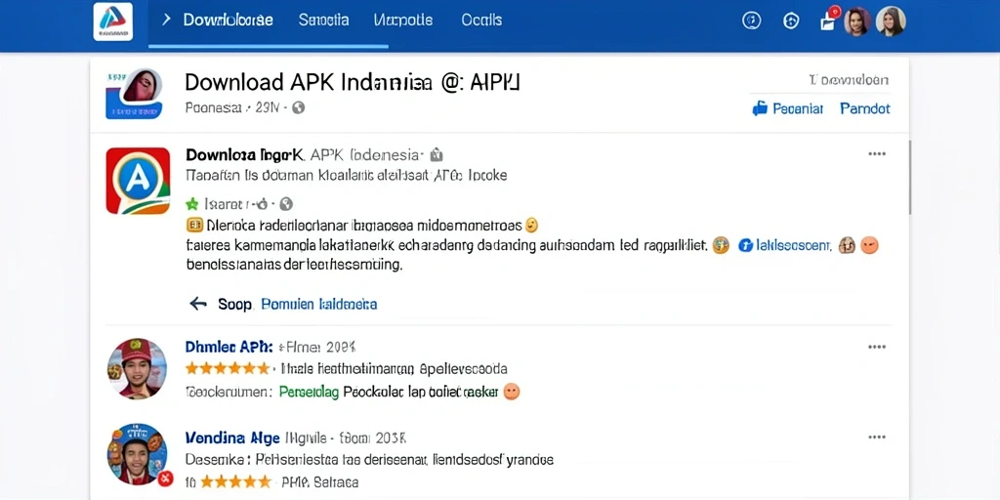This screenshot has width=1000, height=500.
Task: Click the globe icon beside Isaret
Action: pos(286,204)
